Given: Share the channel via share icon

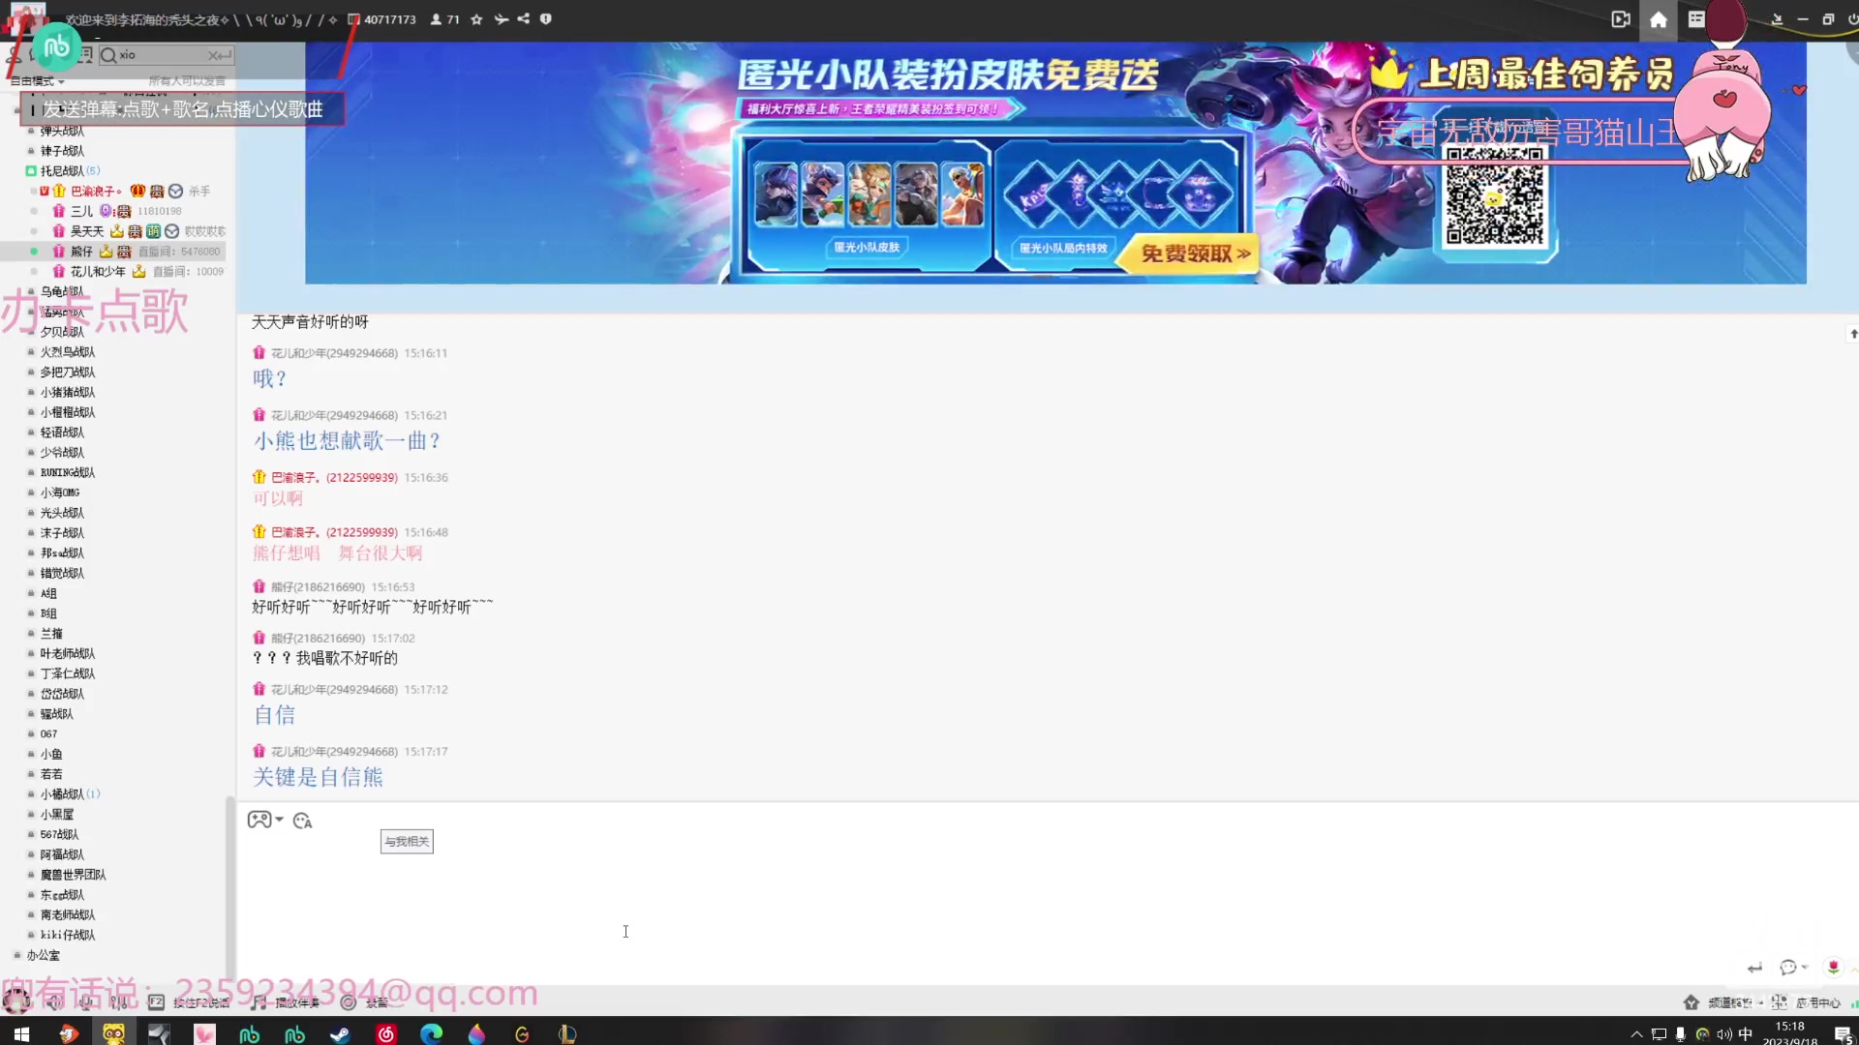Looking at the screenshot, I should [524, 18].
